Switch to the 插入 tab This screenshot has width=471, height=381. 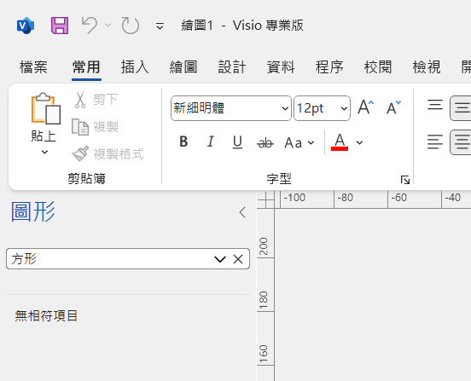tap(135, 66)
